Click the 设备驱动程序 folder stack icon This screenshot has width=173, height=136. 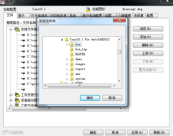tap(17, 100)
